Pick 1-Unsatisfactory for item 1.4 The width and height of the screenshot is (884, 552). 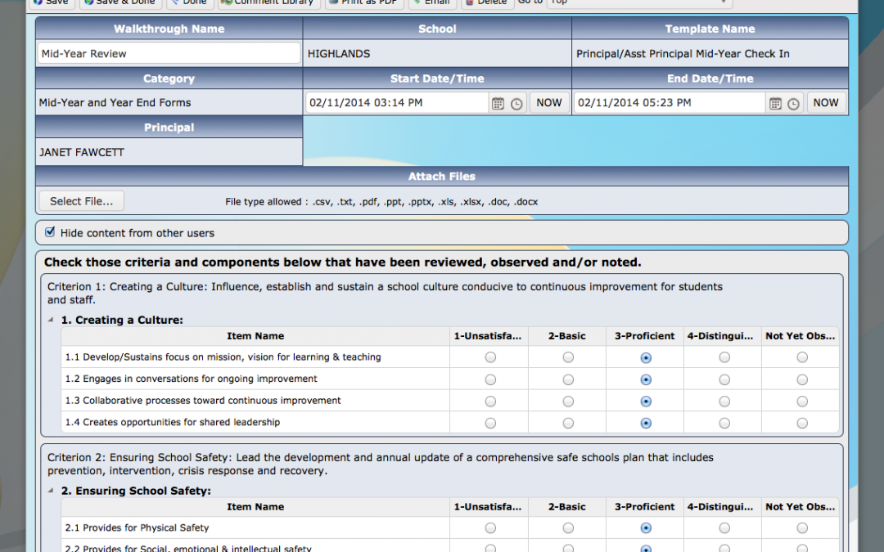[x=490, y=423]
